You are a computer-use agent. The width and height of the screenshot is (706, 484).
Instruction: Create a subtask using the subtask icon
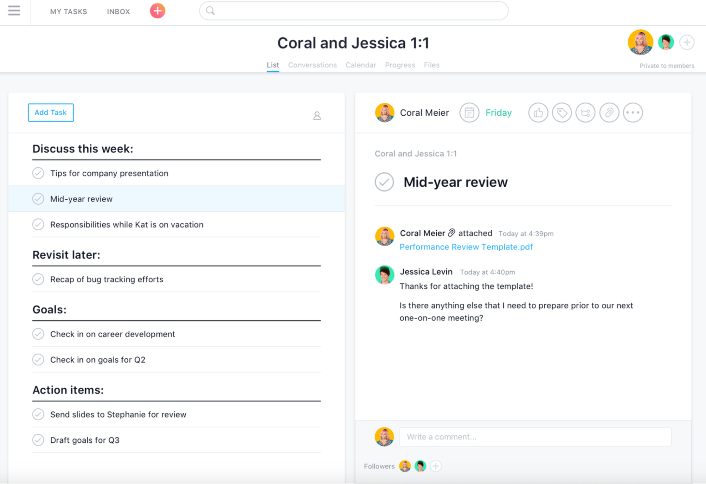585,113
